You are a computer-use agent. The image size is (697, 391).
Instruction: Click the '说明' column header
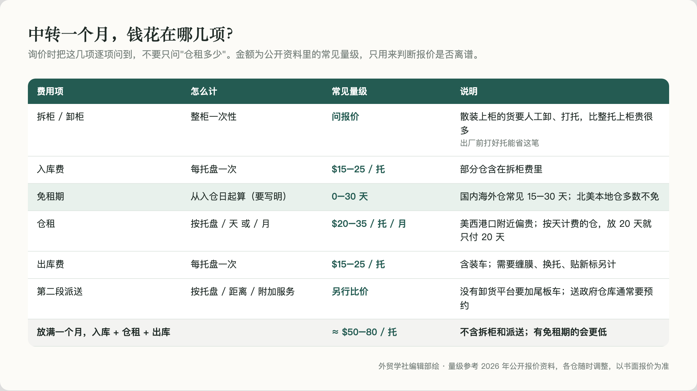[469, 91]
